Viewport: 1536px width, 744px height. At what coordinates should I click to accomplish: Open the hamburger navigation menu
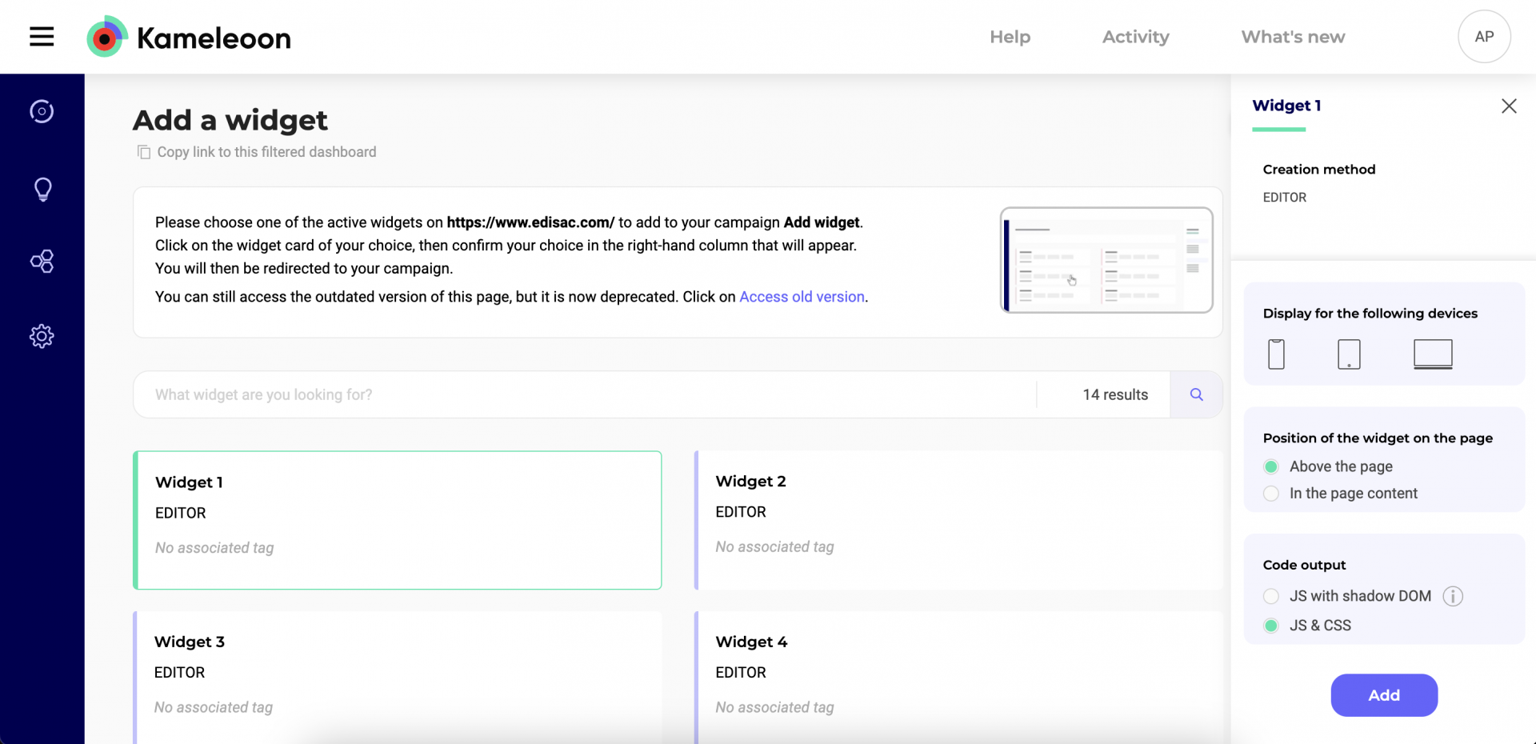tap(42, 37)
